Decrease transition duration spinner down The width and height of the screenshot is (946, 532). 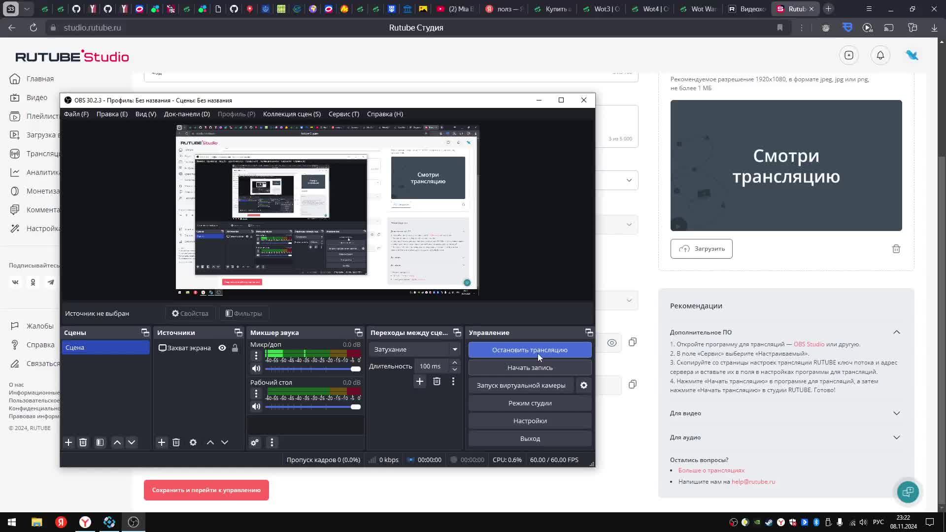coord(454,369)
